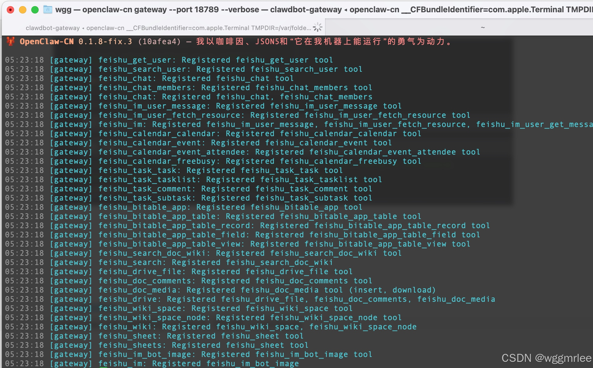Click the red close window button
The height and width of the screenshot is (368, 593).
(x=10, y=10)
